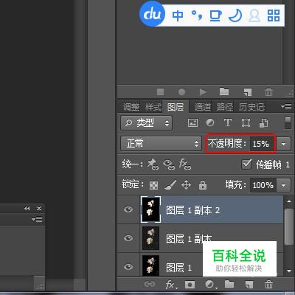Click the 15% opacity value field
This screenshot has height=295, width=295.
pyautogui.click(x=262, y=144)
